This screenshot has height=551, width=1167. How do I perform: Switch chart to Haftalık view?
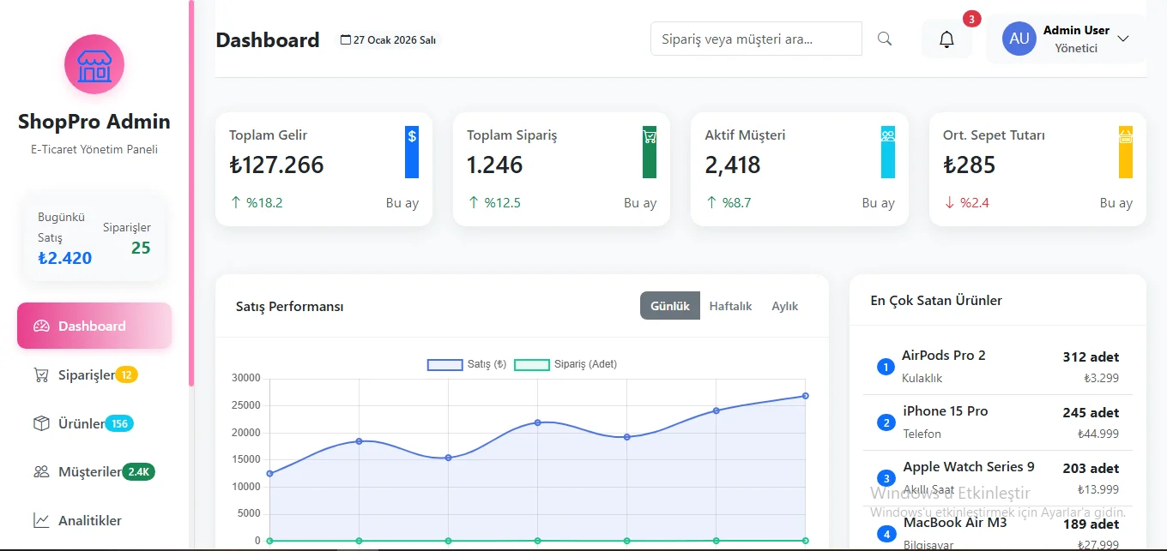730,306
